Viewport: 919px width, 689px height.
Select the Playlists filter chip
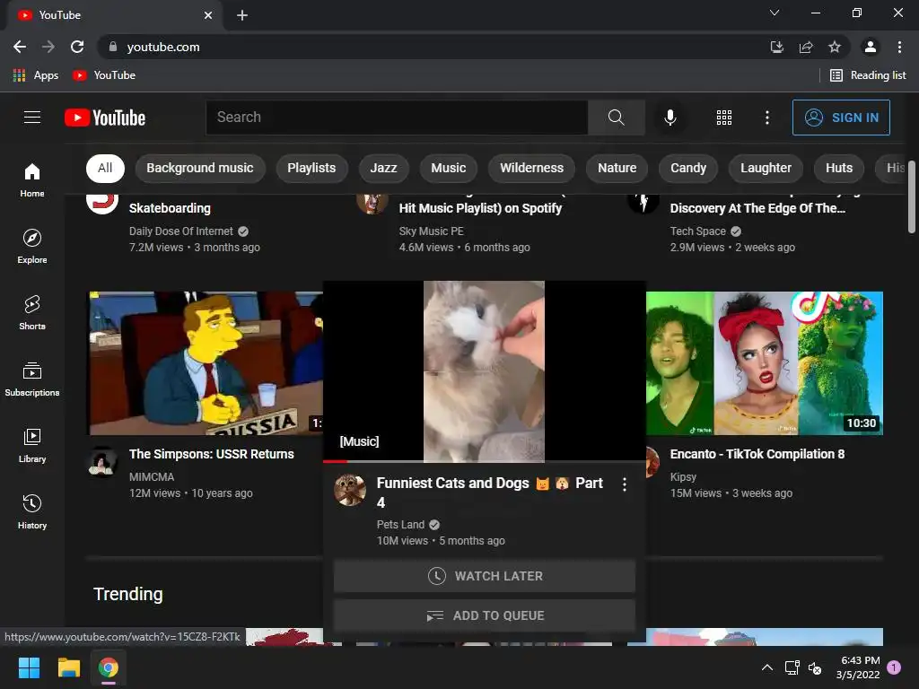tap(311, 168)
